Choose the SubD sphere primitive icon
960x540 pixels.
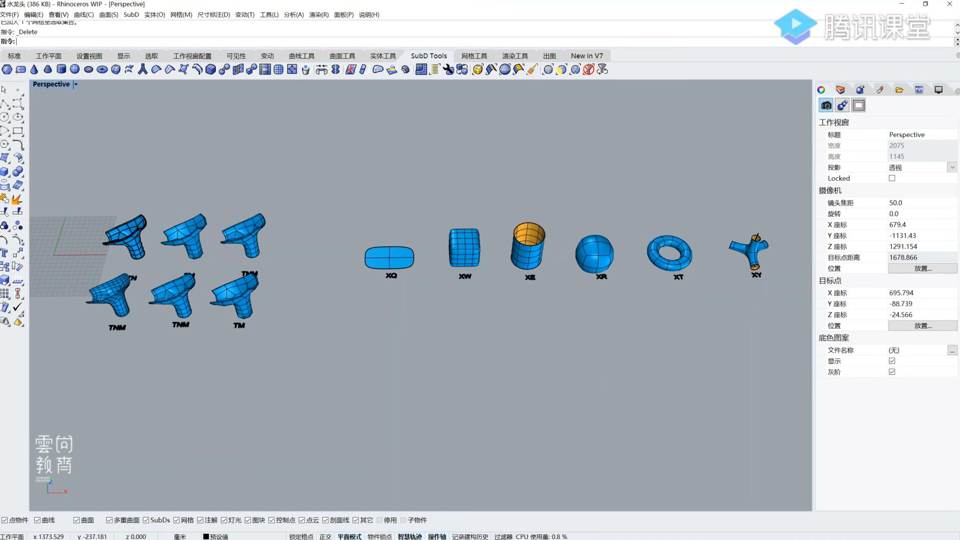click(x=75, y=69)
